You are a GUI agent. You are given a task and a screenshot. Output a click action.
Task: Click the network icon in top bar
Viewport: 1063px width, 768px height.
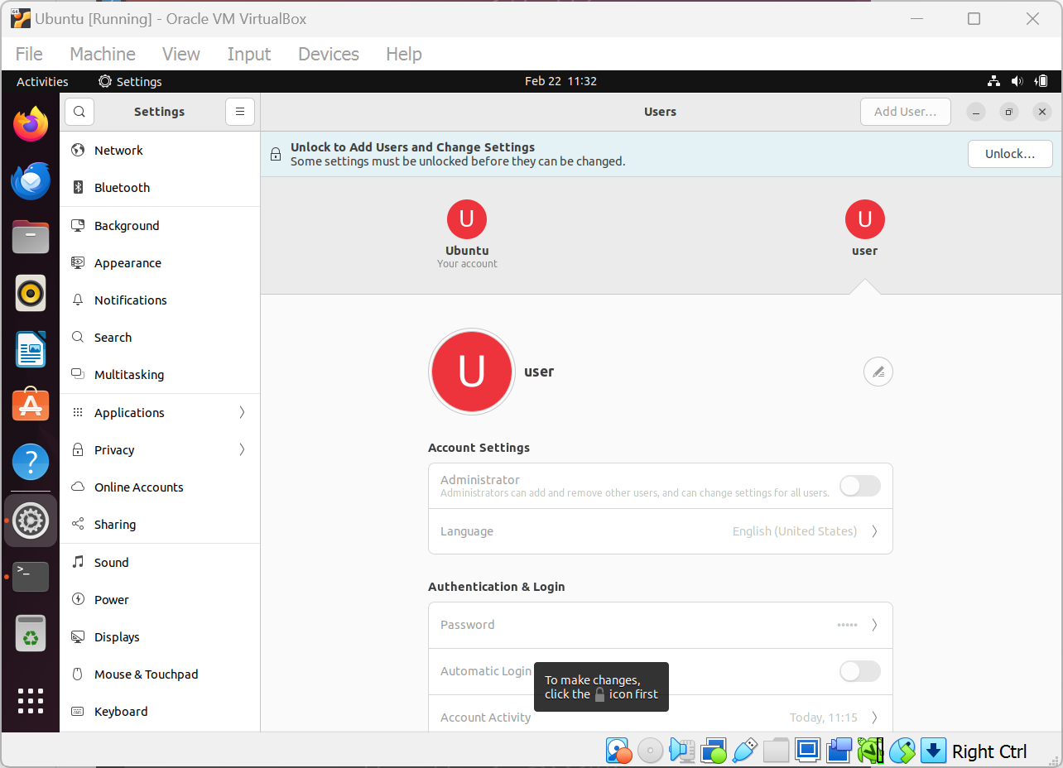click(994, 81)
